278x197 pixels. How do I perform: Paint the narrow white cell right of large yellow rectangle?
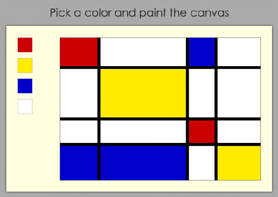202,93
